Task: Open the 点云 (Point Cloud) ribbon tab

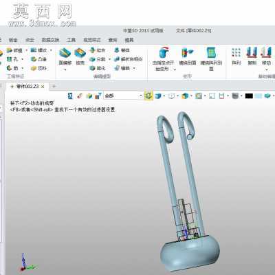Action: (30, 40)
